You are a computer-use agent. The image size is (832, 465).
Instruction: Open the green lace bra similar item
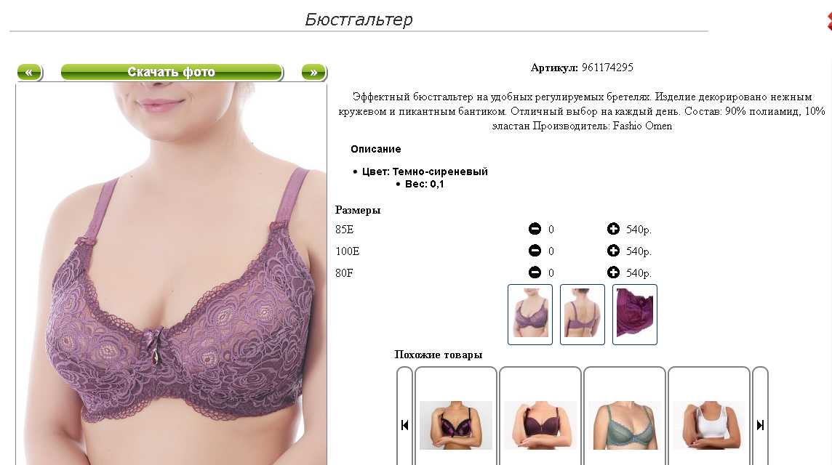(x=625, y=425)
